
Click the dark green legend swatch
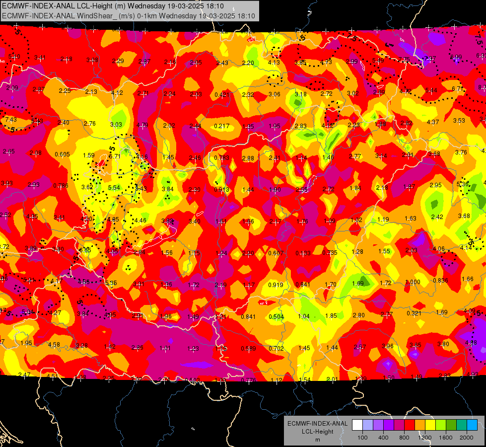point(451,425)
